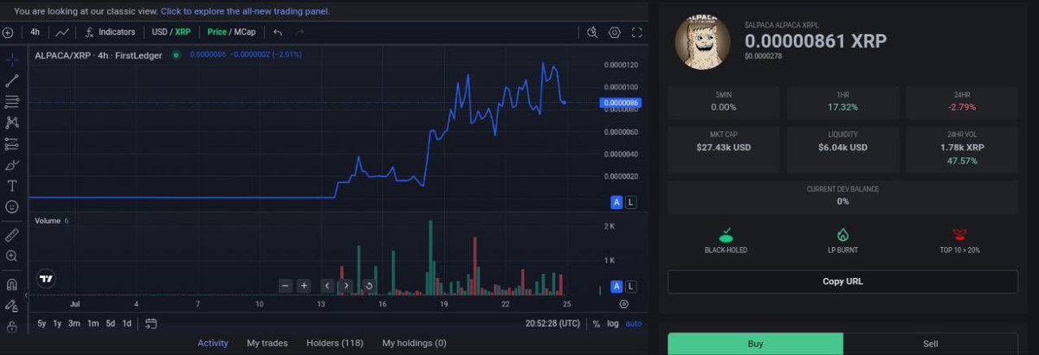Open the forecasting and measurement tools
This screenshot has width=1039, height=355.
12,143
